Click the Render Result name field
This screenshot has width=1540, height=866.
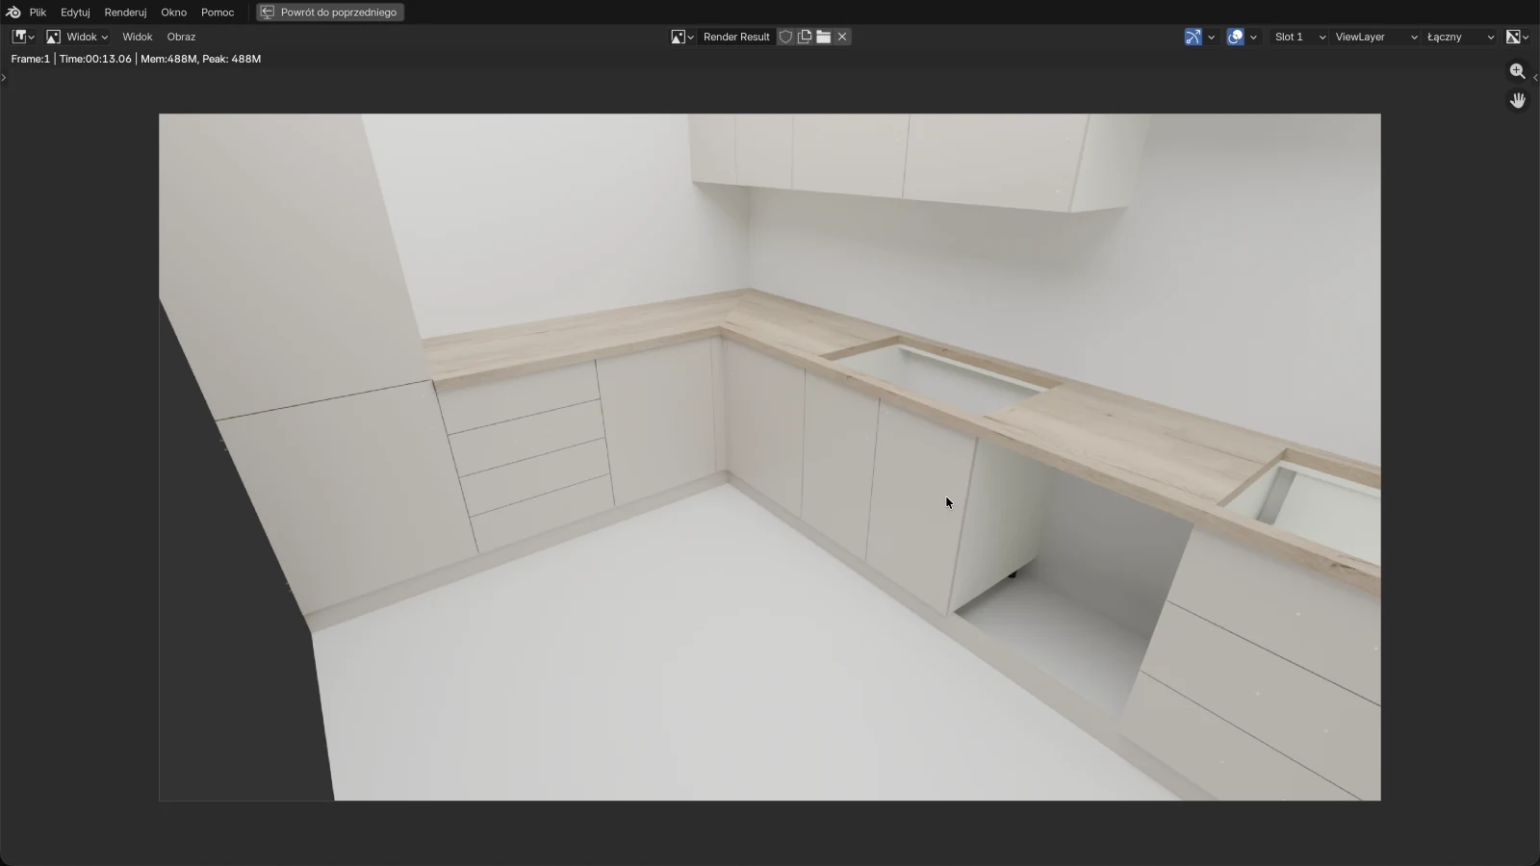pos(736,37)
